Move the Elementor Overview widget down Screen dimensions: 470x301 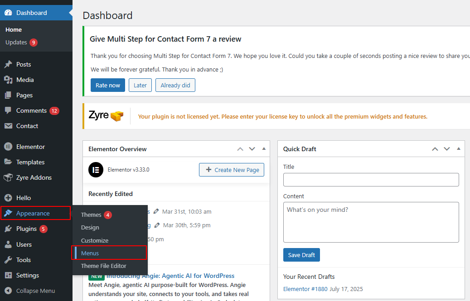click(x=252, y=149)
